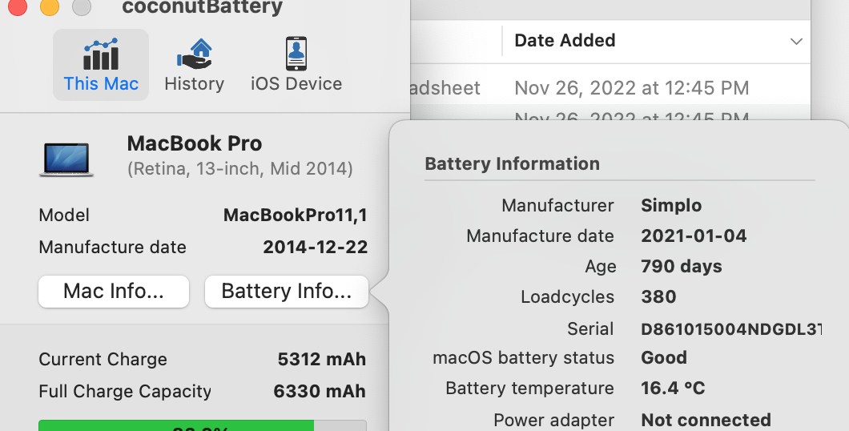Screen dimensions: 849x431
Task: Click the Power adapter label
Action: (x=554, y=420)
